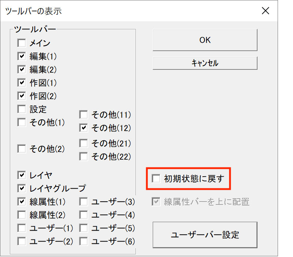Open the ユーザーバー設定 settings

pos(205,235)
